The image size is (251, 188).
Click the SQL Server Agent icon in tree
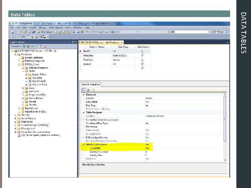(19, 135)
